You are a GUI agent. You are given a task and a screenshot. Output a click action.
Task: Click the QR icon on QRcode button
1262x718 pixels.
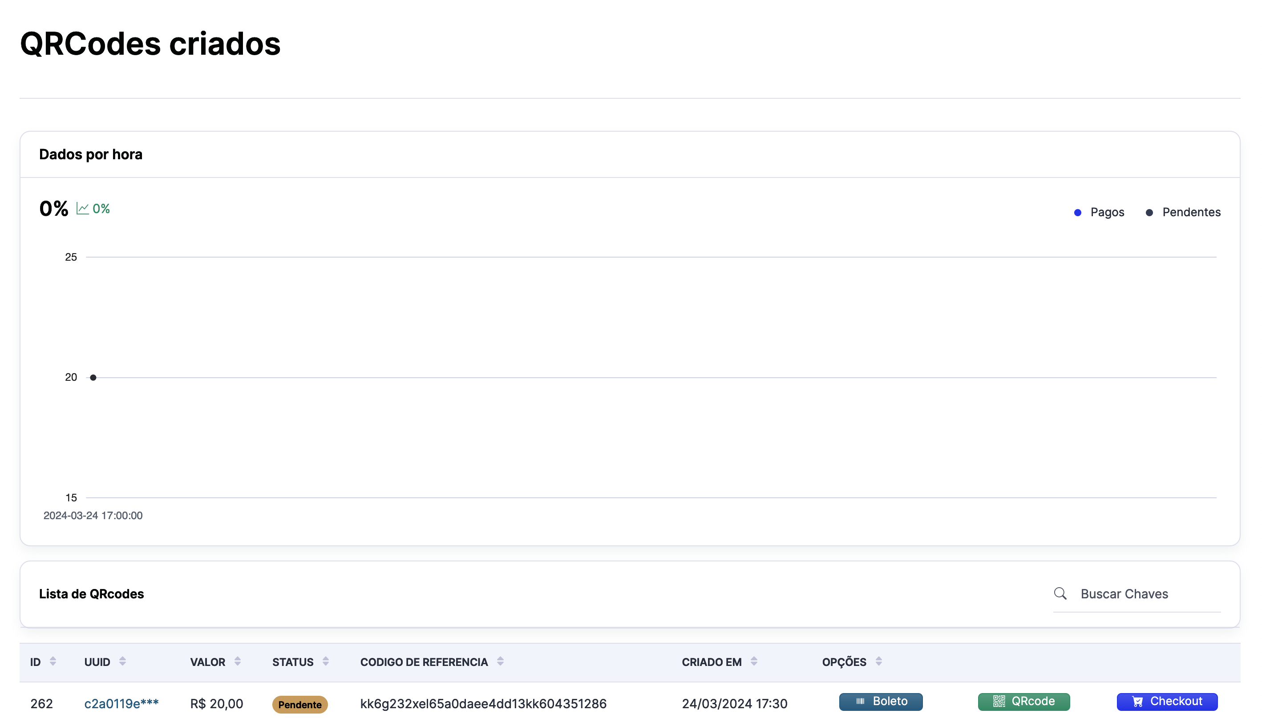(x=999, y=701)
